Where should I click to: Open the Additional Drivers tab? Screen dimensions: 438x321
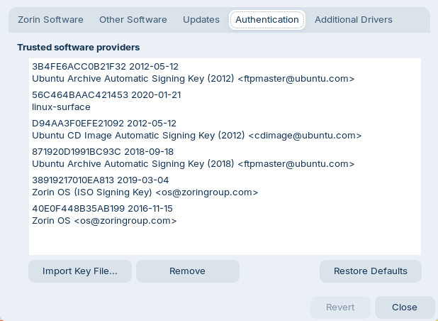(x=353, y=20)
